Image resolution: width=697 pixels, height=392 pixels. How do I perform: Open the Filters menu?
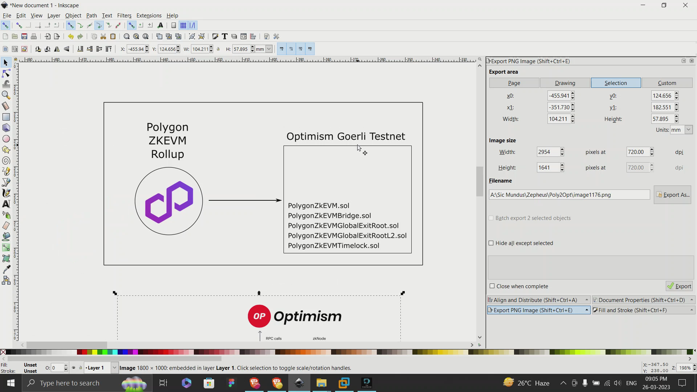(124, 16)
